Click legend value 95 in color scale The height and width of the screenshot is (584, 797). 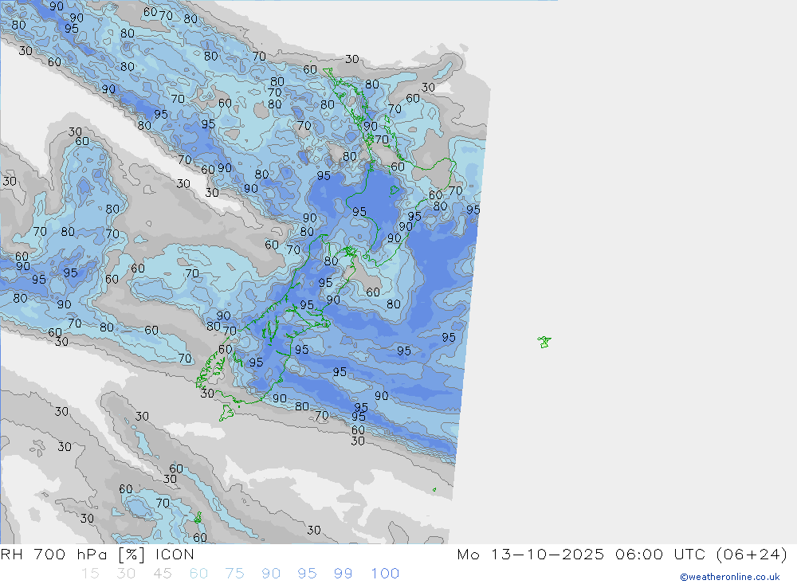pos(307,574)
